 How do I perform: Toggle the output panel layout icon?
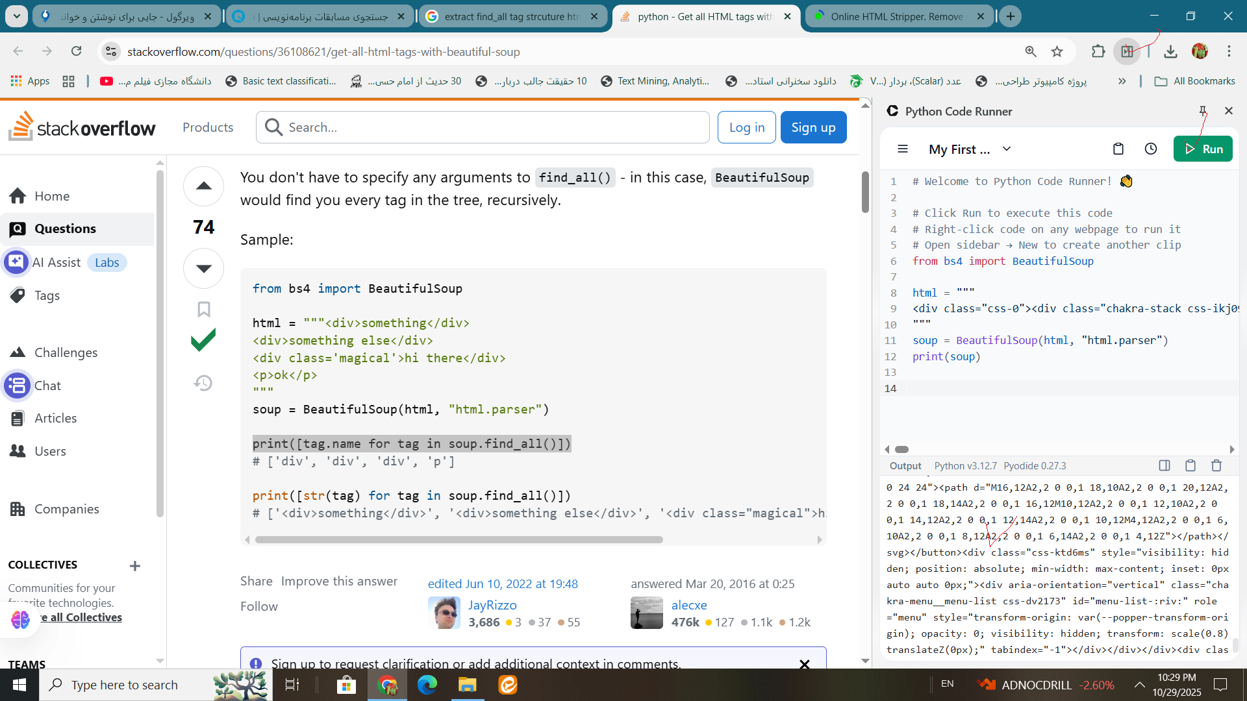pyautogui.click(x=1165, y=465)
